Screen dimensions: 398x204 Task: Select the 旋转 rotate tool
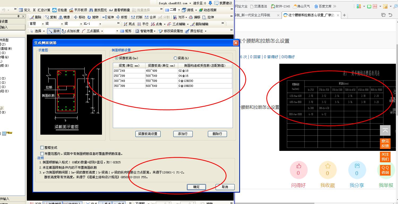pos(93,17)
